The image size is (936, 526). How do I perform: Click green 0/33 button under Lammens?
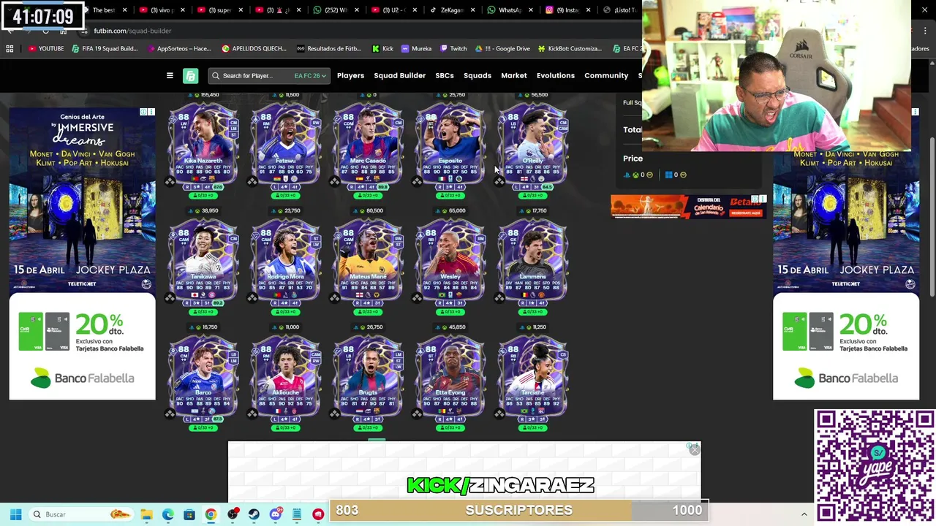click(533, 312)
